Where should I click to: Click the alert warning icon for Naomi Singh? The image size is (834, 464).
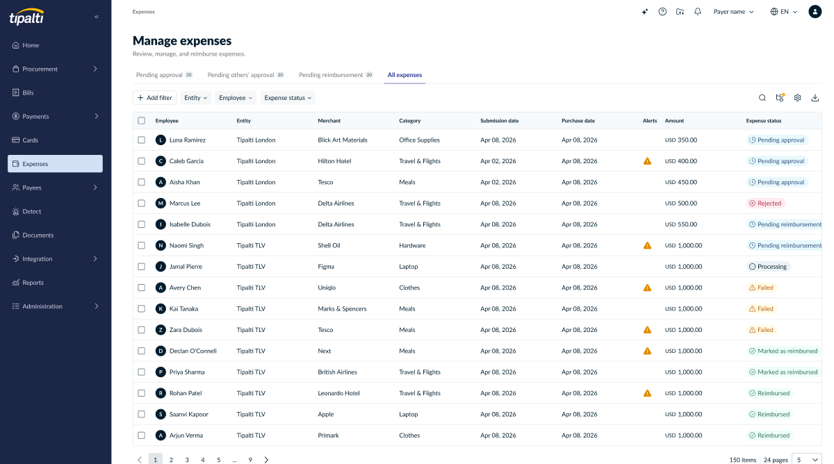tap(647, 245)
